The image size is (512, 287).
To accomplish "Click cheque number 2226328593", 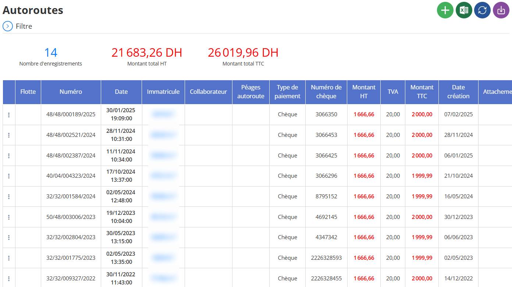I will coord(326,258).
